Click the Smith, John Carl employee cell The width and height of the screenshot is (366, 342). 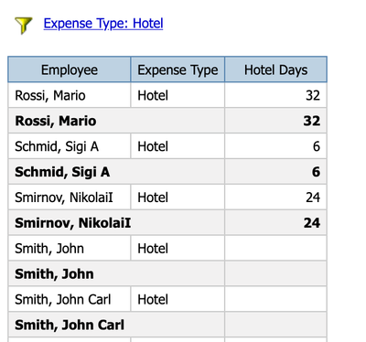point(70,299)
